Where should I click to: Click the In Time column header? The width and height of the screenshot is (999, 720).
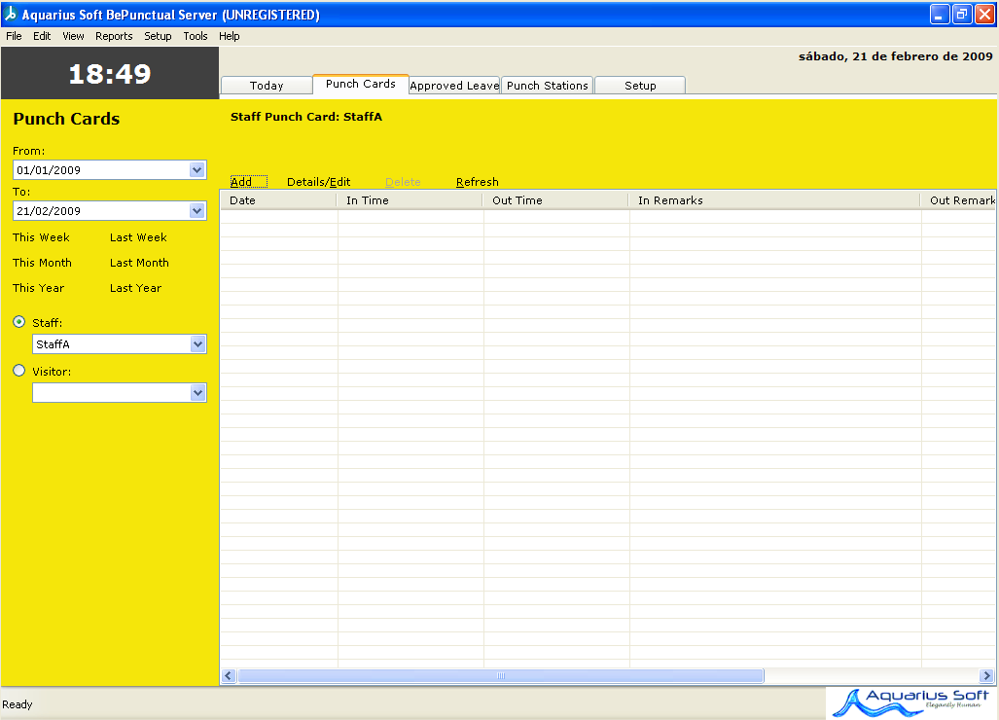(409, 200)
